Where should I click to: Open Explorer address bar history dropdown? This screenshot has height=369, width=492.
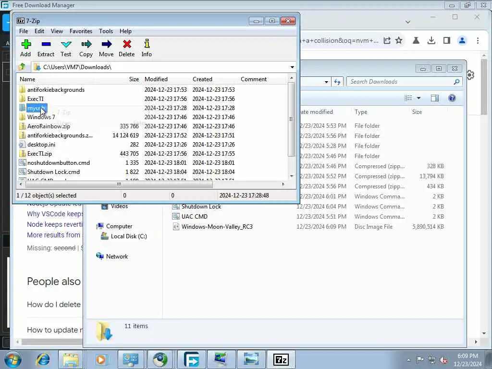326,82
